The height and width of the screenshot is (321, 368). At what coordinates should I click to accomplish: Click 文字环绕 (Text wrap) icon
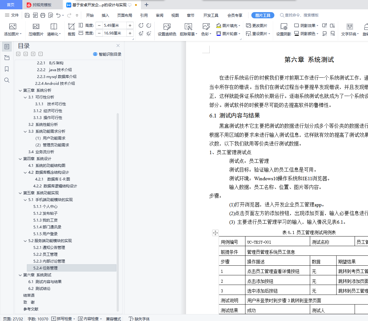(350, 30)
